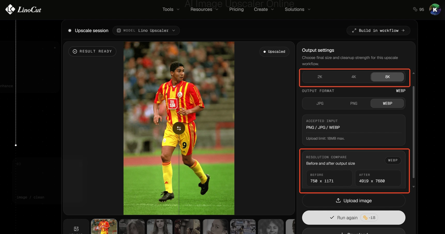
Task: Choose PNG output format
Action: click(x=354, y=103)
